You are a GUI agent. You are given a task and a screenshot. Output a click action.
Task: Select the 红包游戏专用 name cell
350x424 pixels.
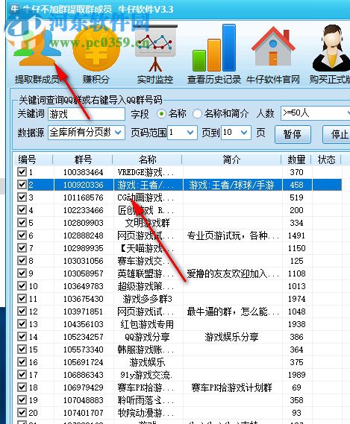[147, 324]
